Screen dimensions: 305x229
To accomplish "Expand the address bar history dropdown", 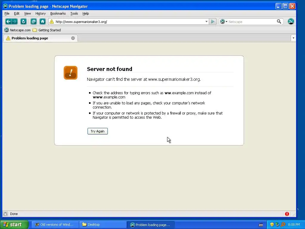I will [x=206, y=21].
